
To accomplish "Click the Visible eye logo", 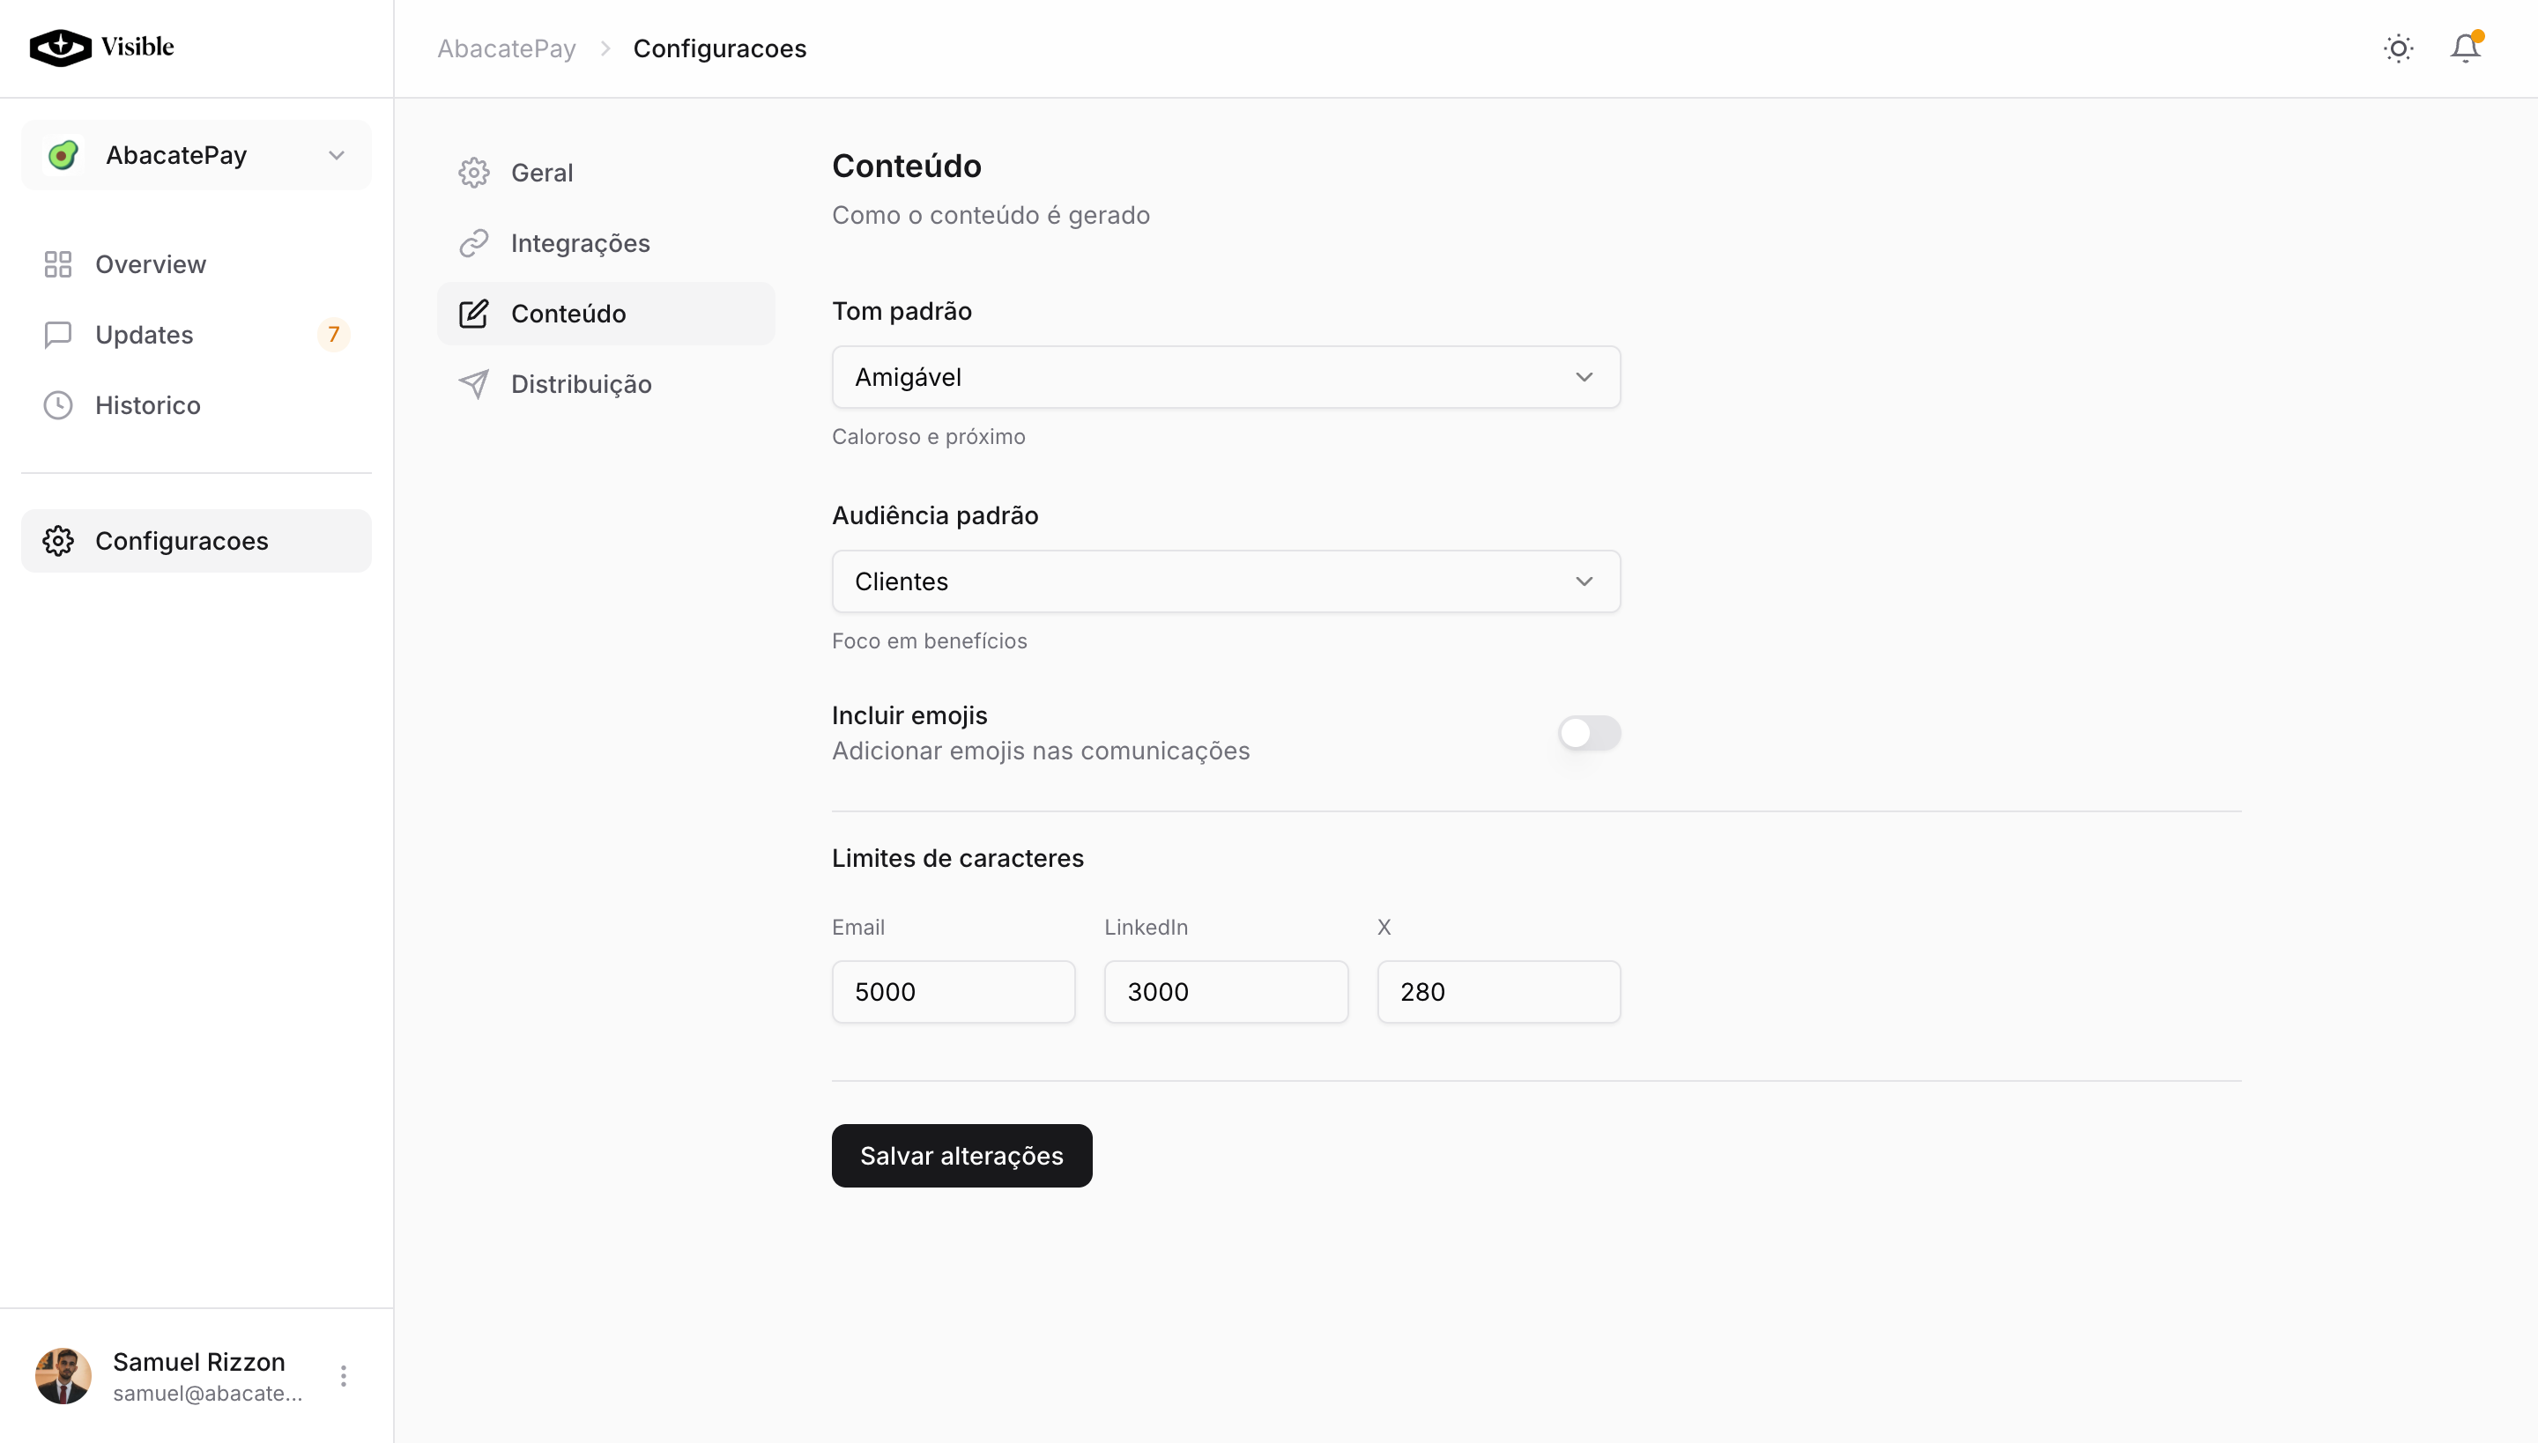I will [61, 47].
